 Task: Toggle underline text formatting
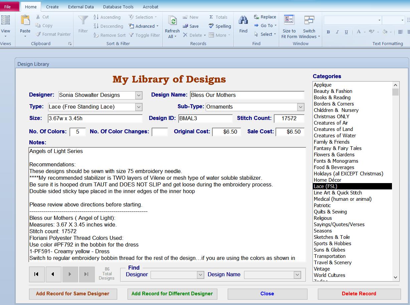(346, 32)
